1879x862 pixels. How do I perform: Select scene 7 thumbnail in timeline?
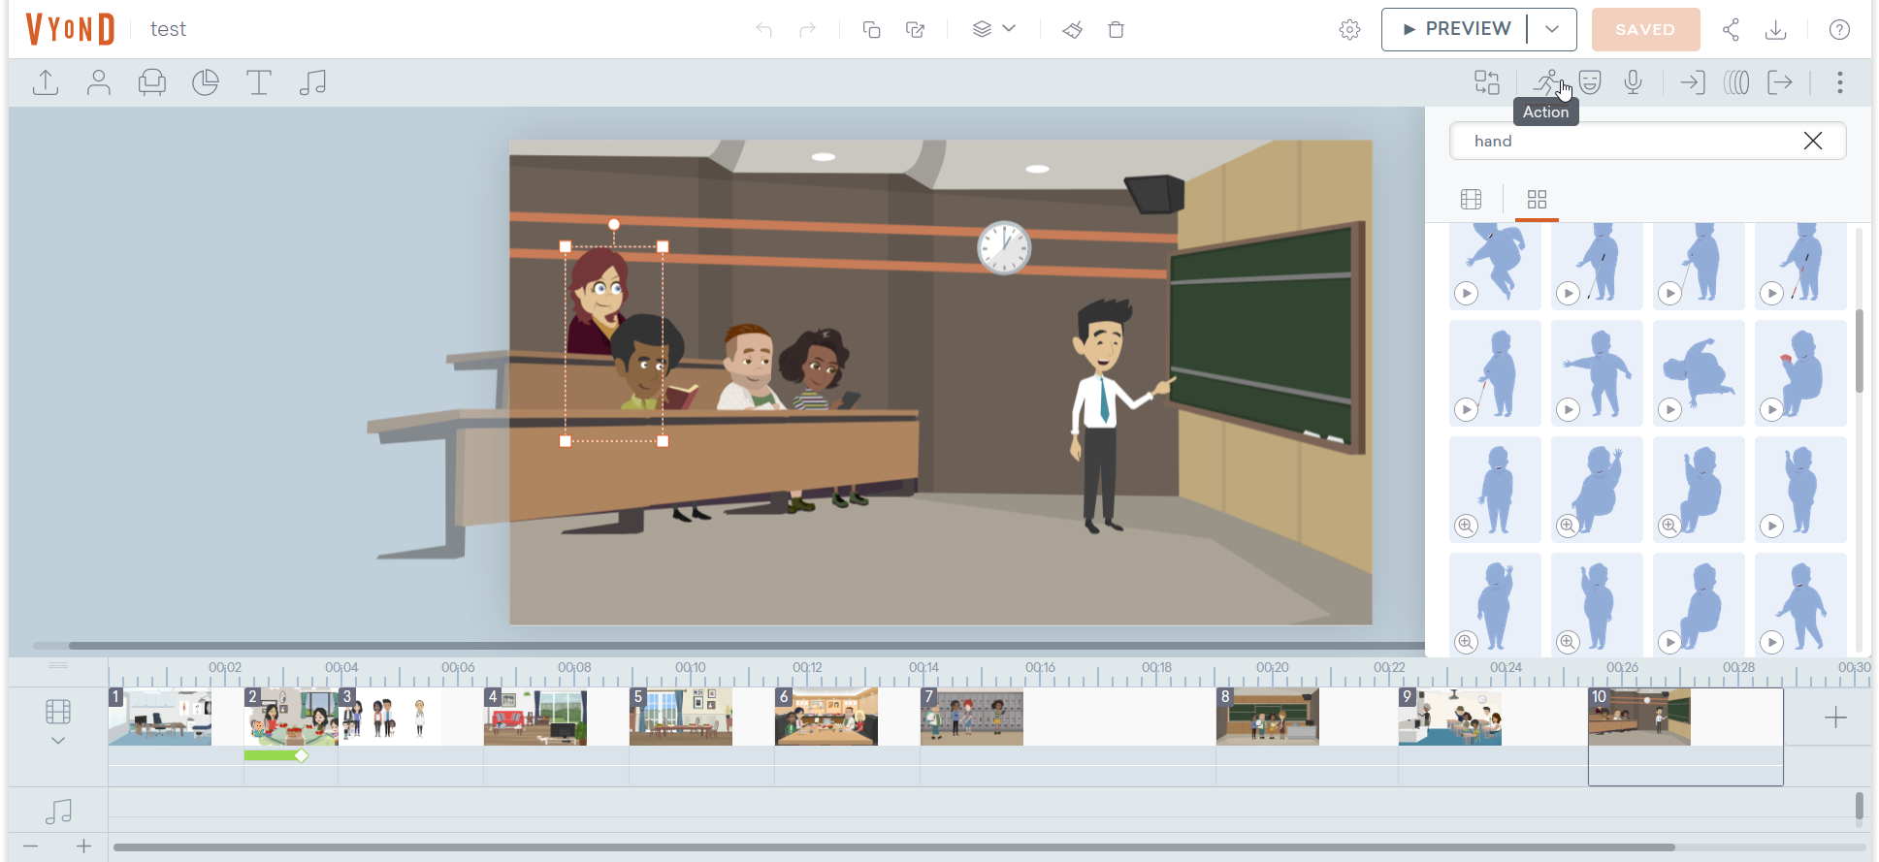pyautogui.click(x=971, y=718)
